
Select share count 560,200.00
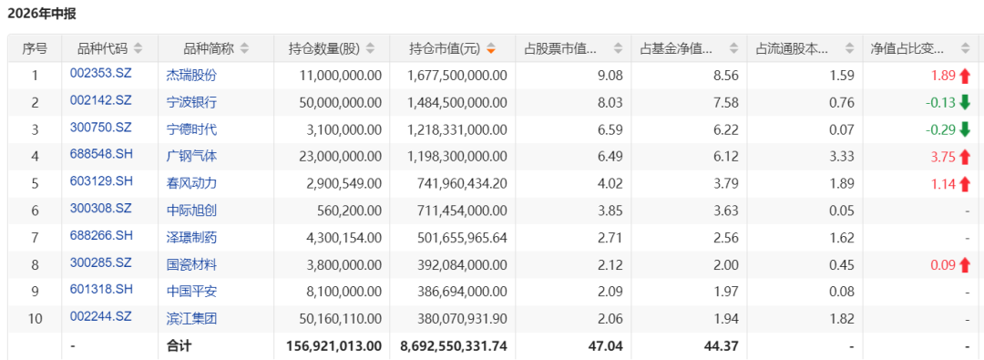(x=350, y=211)
